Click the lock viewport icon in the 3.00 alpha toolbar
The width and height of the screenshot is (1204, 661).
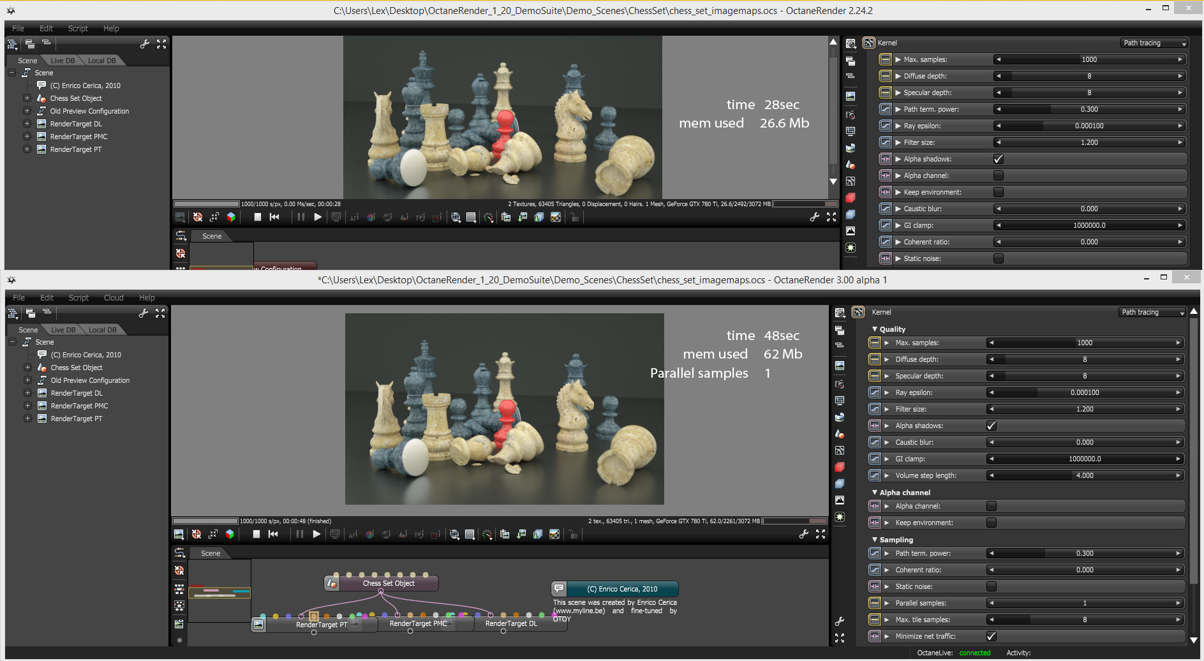[573, 535]
